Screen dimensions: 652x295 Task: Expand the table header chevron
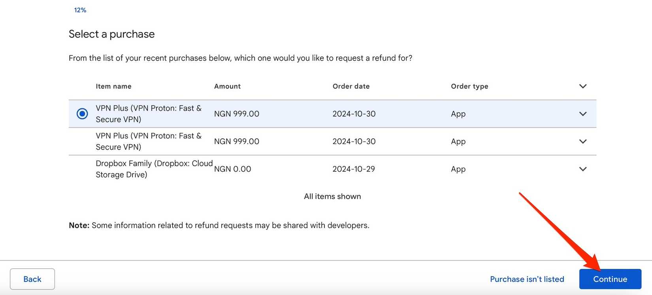pyautogui.click(x=582, y=86)
